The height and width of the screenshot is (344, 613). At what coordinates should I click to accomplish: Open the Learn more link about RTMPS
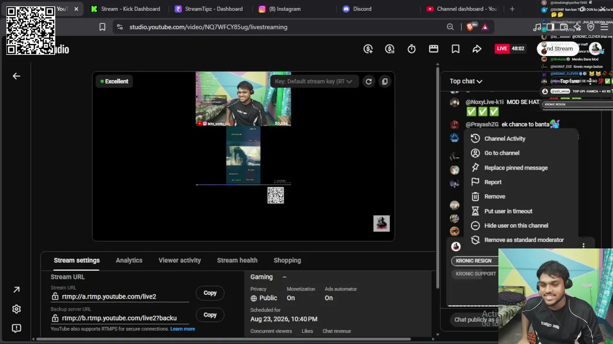point(182,329)
